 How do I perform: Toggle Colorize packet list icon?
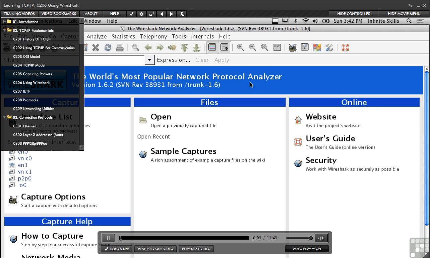click(x=212, y=47)
